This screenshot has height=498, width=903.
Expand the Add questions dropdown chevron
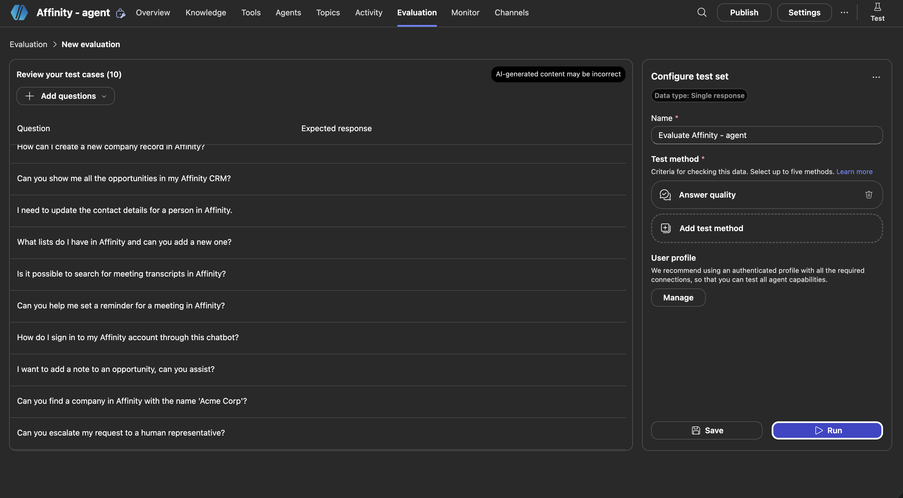(104, 96)
